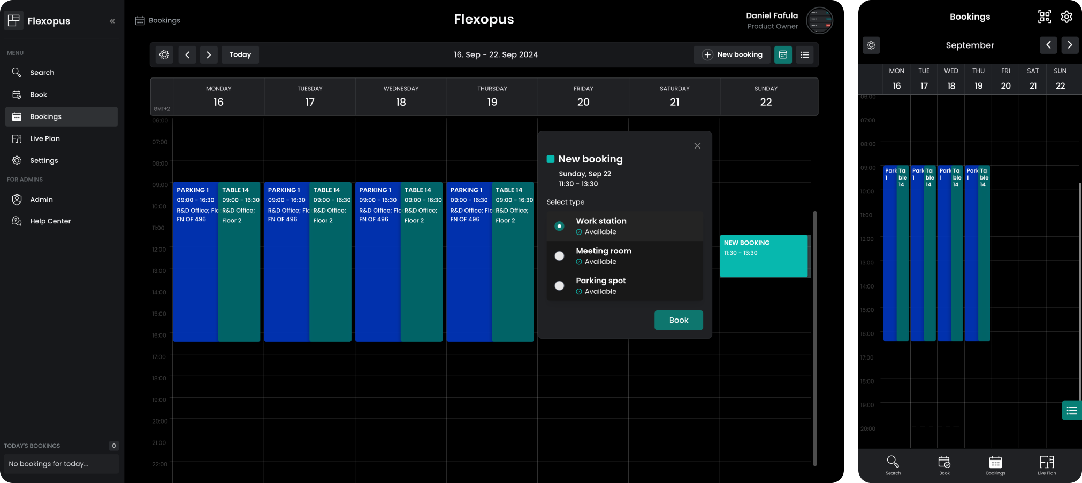Click the floating teal list button
Viewport: 1082px width, 483px height.
click(1071, 410)
